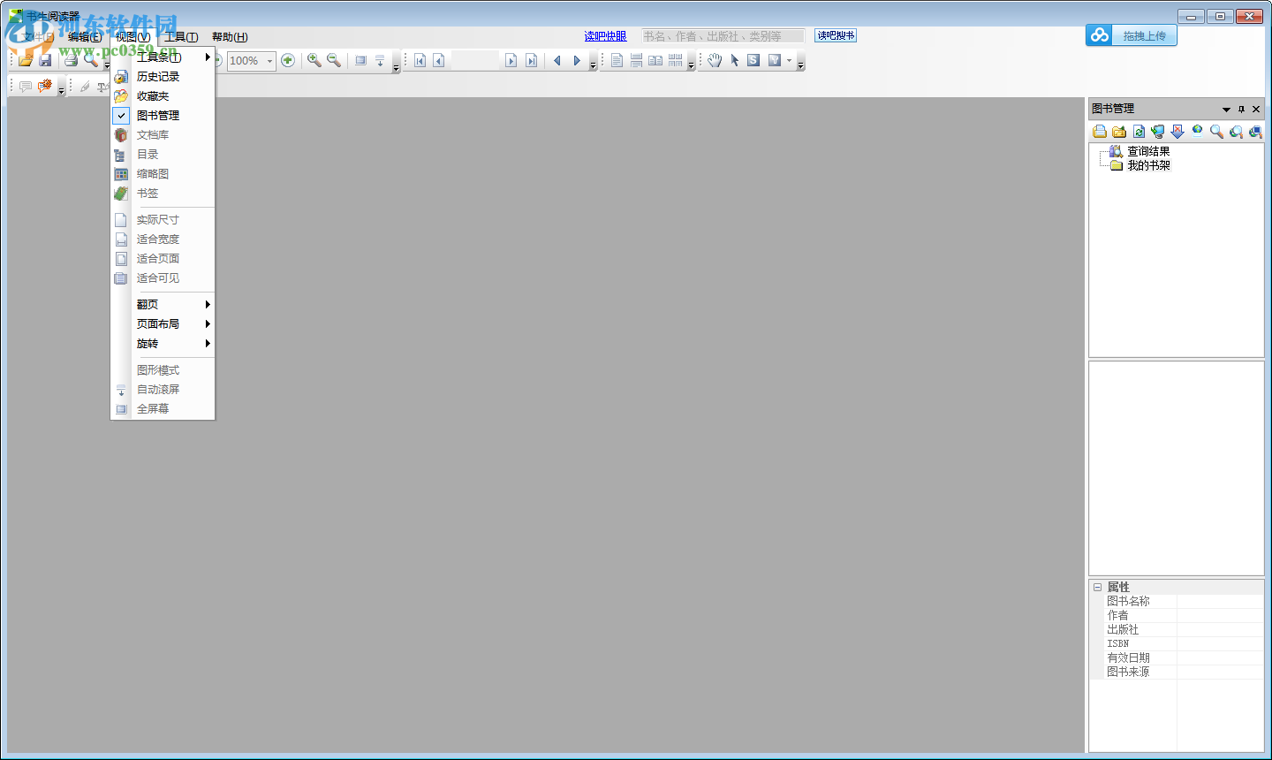1272x760 pixels.
Task: Uncheck 图书管理 in the view menu
Action: point(163,116)
